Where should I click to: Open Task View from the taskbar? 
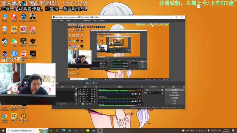57,130
